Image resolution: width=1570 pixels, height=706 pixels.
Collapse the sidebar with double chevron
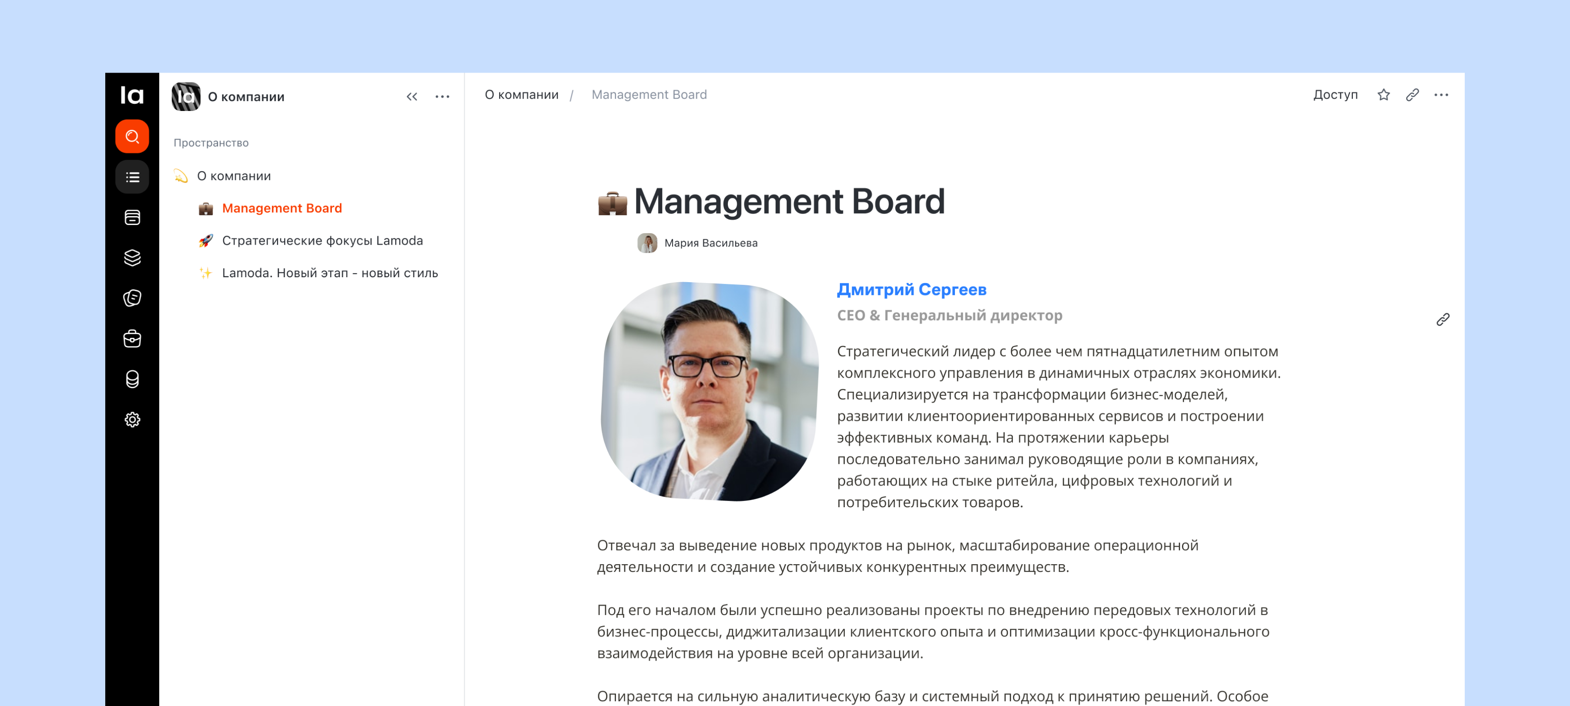412,96
